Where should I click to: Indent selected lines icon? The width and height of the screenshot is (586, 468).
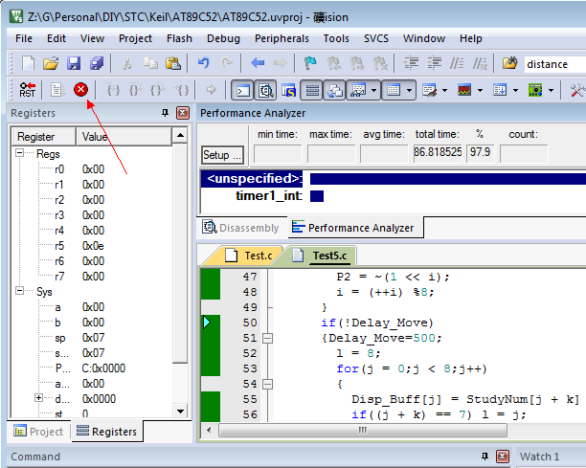tap(411, 63)
